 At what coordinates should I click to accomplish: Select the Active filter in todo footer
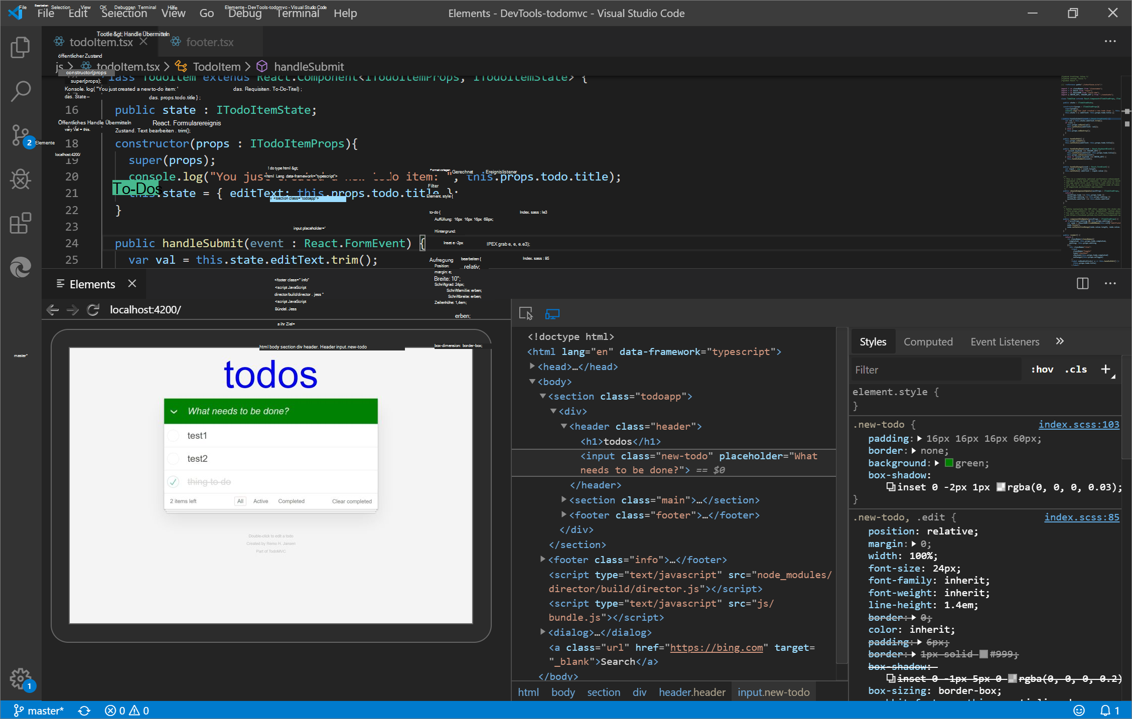click(260, 501)
